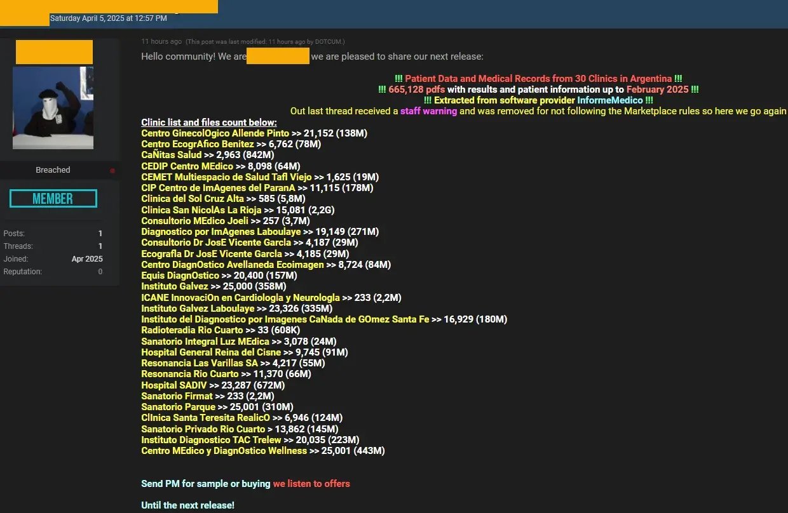This screenshot has width=788, height=513.
Task: Click the pink "staff warning" text
Action: coord(428,111)
